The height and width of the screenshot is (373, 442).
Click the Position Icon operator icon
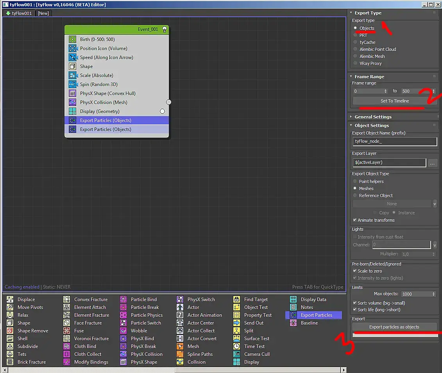(72, 48)
